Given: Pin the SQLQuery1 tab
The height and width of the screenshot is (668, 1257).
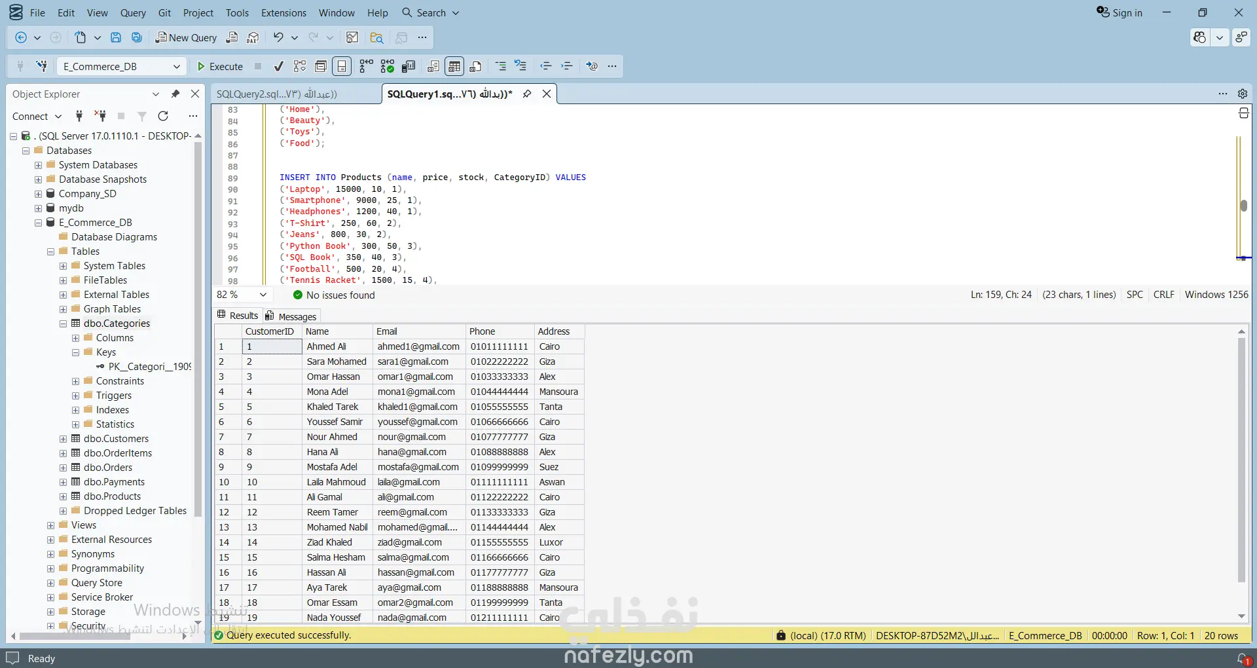Looking at the screenshot, I should pyautogui.click(x=527, y=94).
